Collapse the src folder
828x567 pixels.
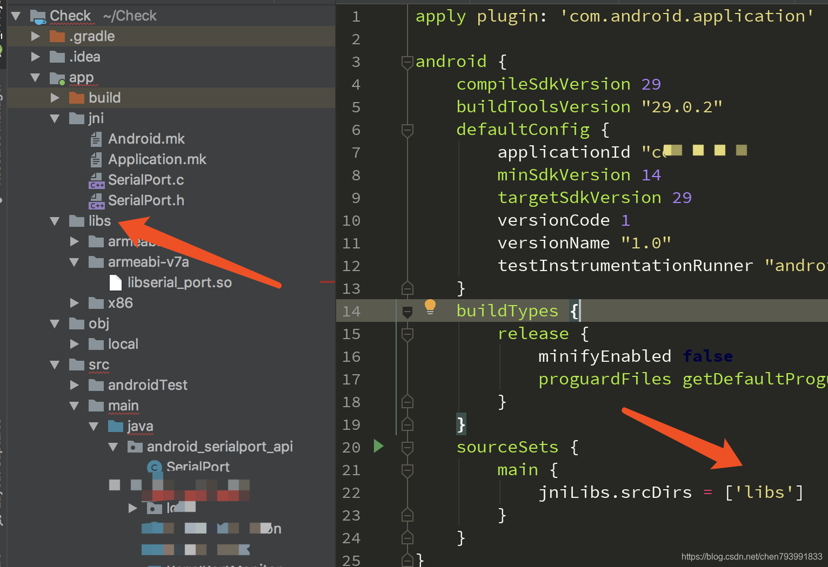pyautogui.click(x=55, y=365)
